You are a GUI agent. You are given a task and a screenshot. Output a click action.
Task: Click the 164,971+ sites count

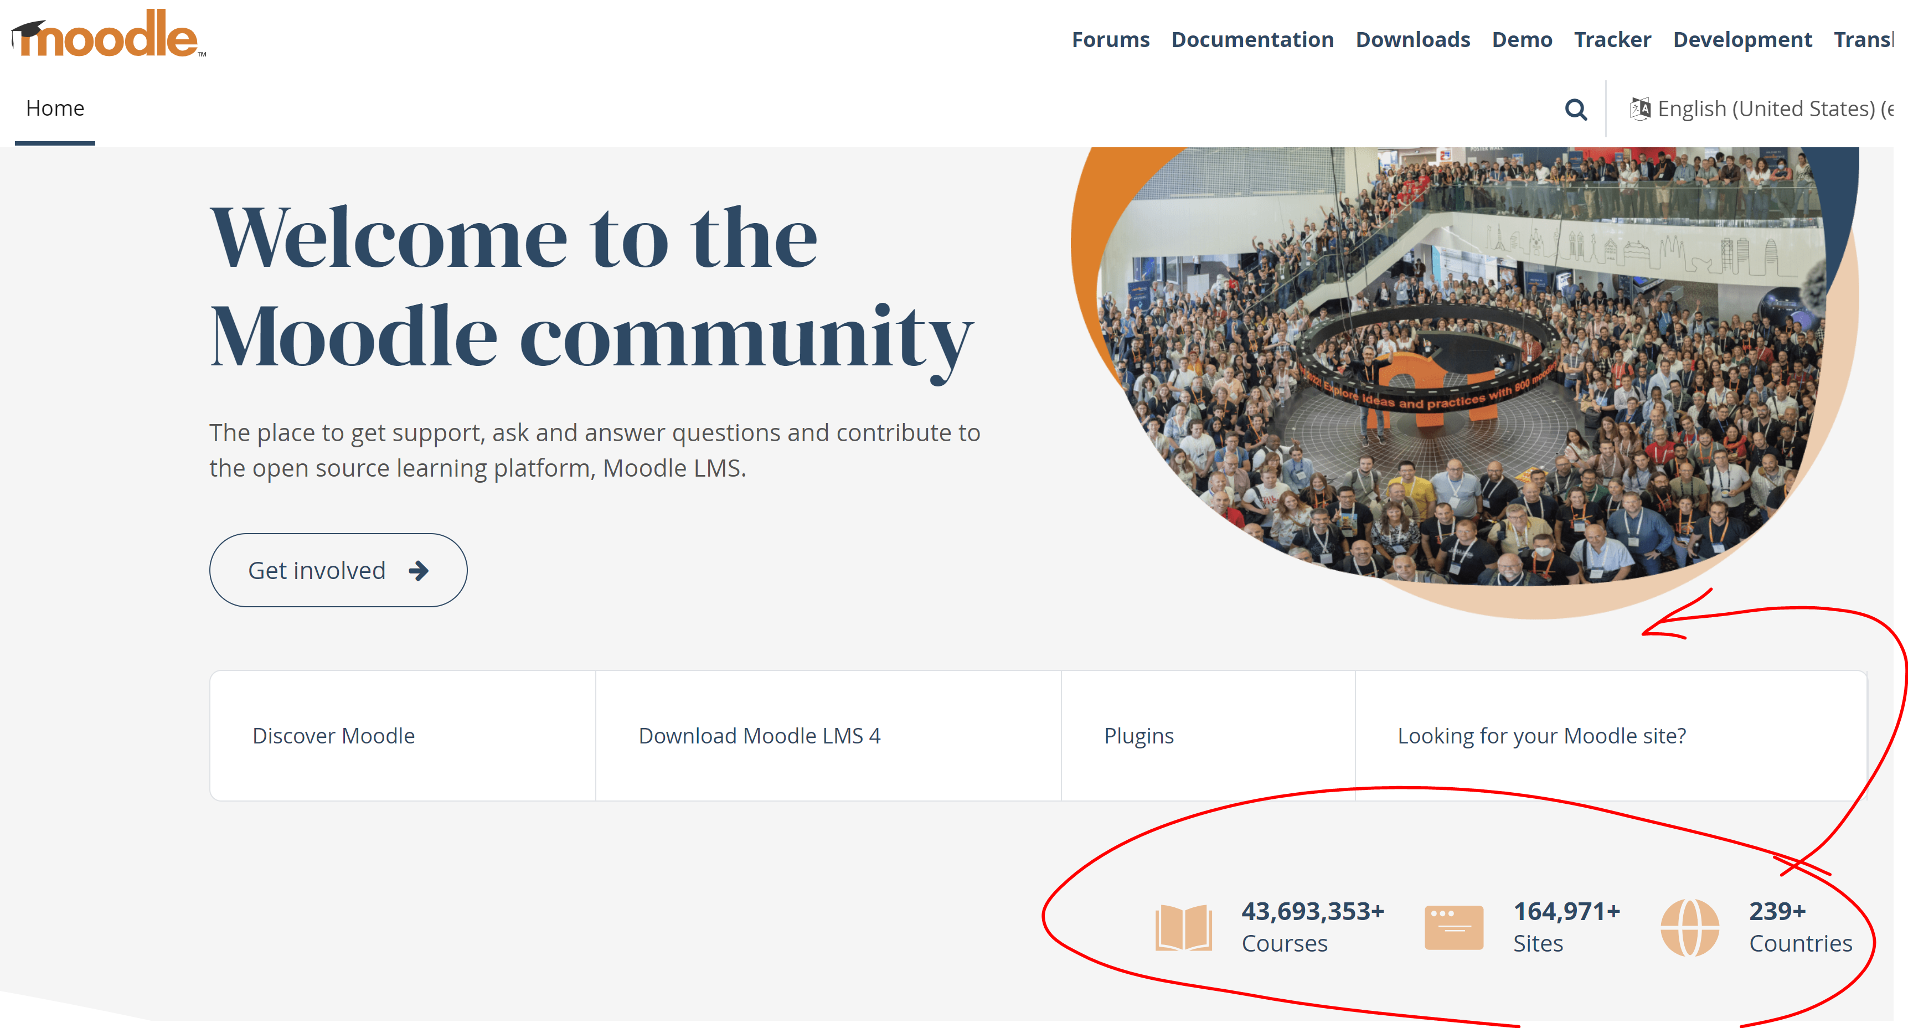tap(1566, 911)
